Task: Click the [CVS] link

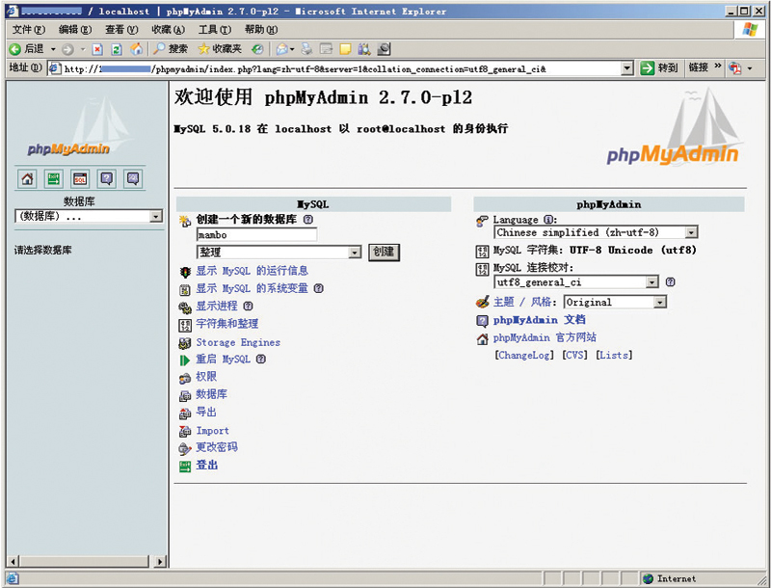Action: pos(574,355)
